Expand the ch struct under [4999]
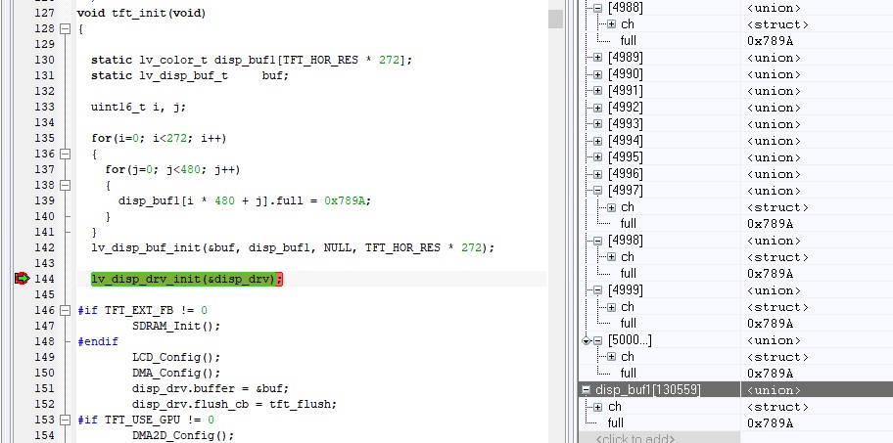Screen dimensions: 893x443 (x=611, y=307)
